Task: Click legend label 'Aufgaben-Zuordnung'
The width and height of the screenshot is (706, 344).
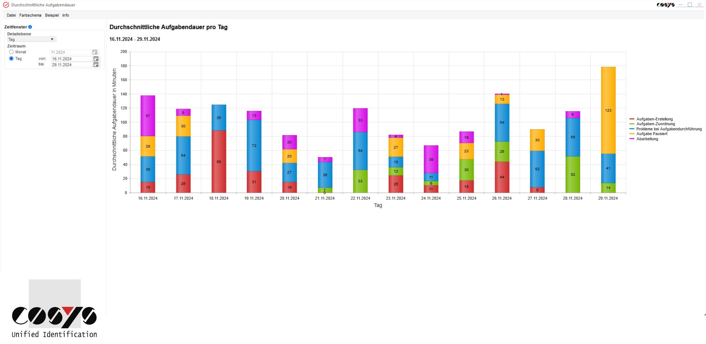Action: pos(656,124)
